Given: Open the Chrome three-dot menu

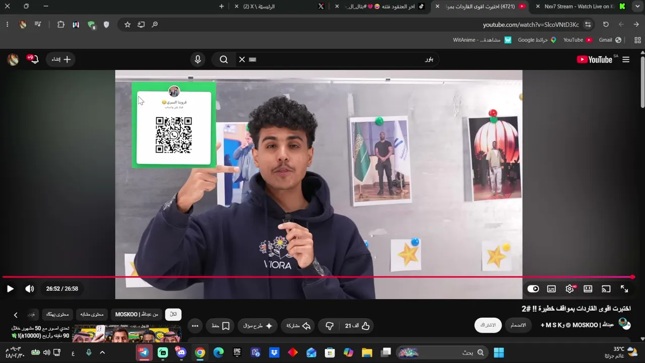Looking at the screenshot, I should (x=7, y=24).
